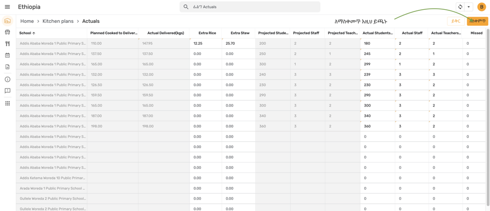Open the delivery bus icon in sidebar

tap(8, 32)
